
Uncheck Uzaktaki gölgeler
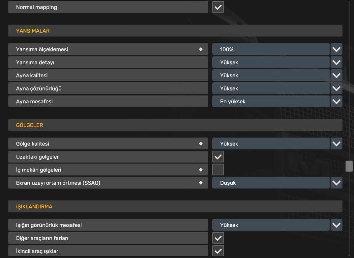[x=218, y=157]
